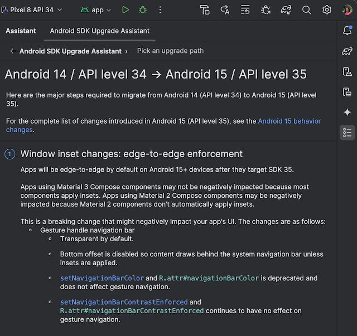Image resolution: width=357 pixels, height=336 pixels.
Task: Open the Gemini sparkle tool window
Action: click(x=347, y=112)
